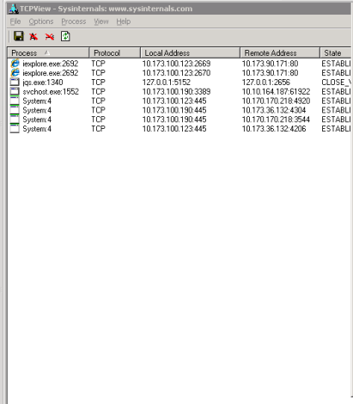Sort by the Remote Address column header
This screenshot has width=353, height=404.
click(x=280, y=52)
